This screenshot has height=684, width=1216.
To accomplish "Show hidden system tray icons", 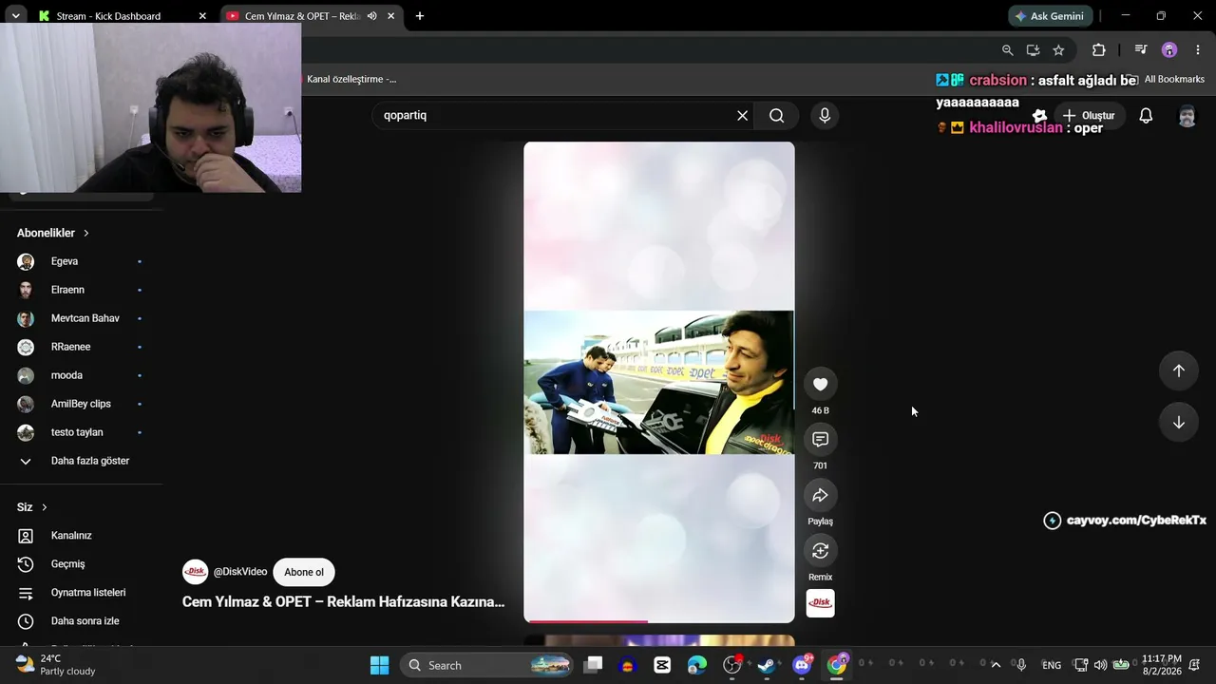I will coord(996,665).
